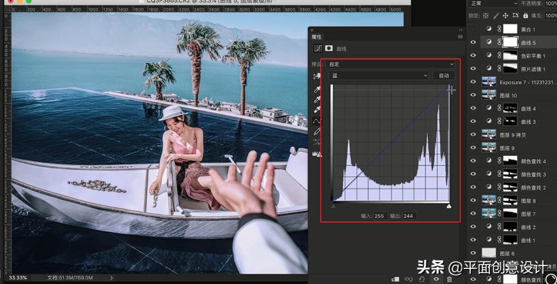Click the lock all padlock icon

(x=526, y=16)
